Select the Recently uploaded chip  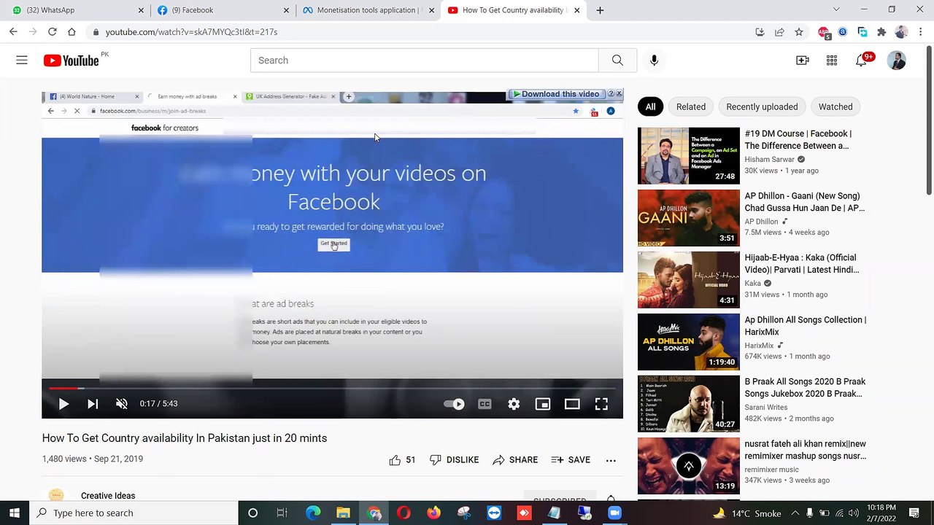762,106
